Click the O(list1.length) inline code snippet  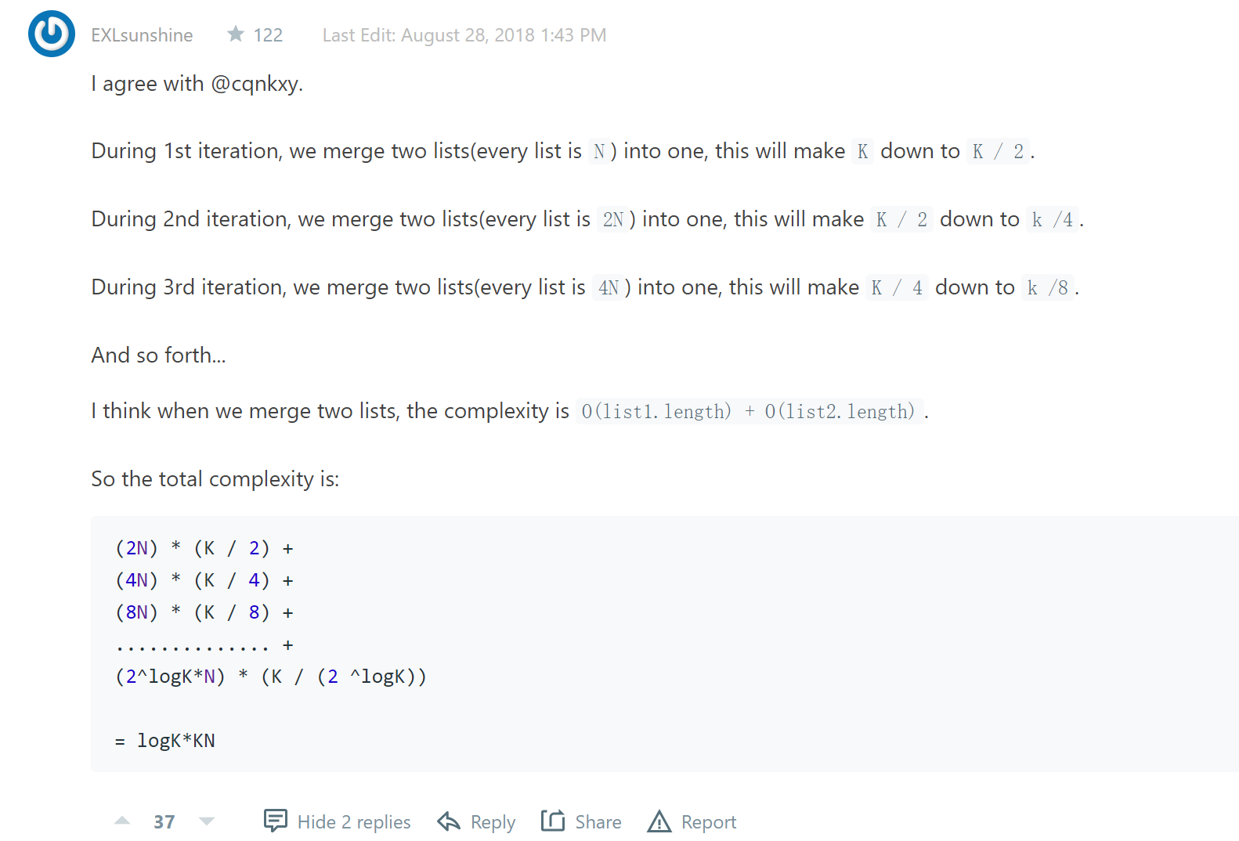coord(656,411)
